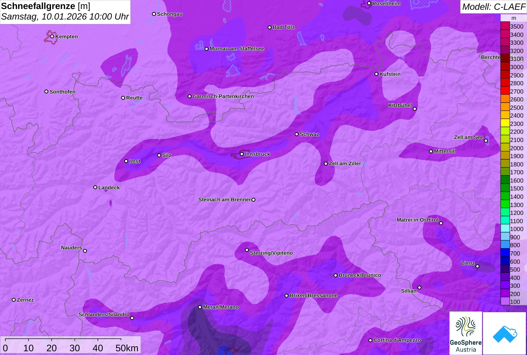The image size is (527, 355).
Task: Select the 3000 m legend color swatch
Action: point(505,67)
